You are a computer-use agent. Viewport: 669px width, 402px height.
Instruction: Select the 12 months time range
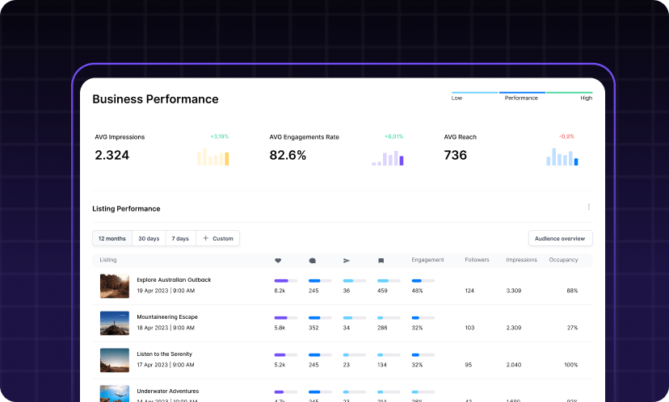click(112, 238)
